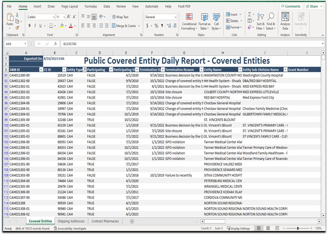328x235 pixels.
Task: Open the Borders icon
Action: [x=51, y=25]
